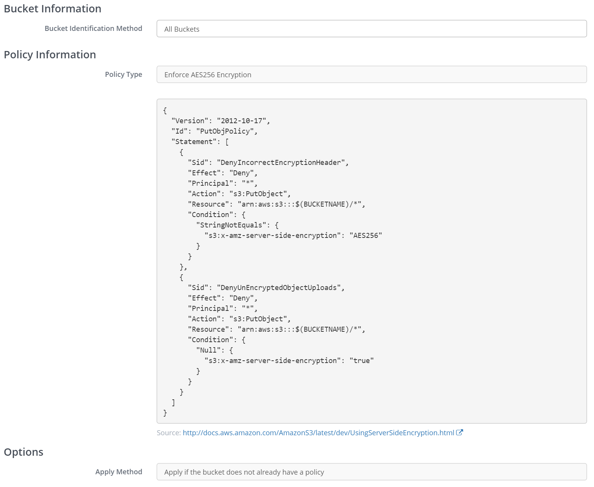Open the Bucket Identification Method field
The image size is (594, 487).
[371, 29]
